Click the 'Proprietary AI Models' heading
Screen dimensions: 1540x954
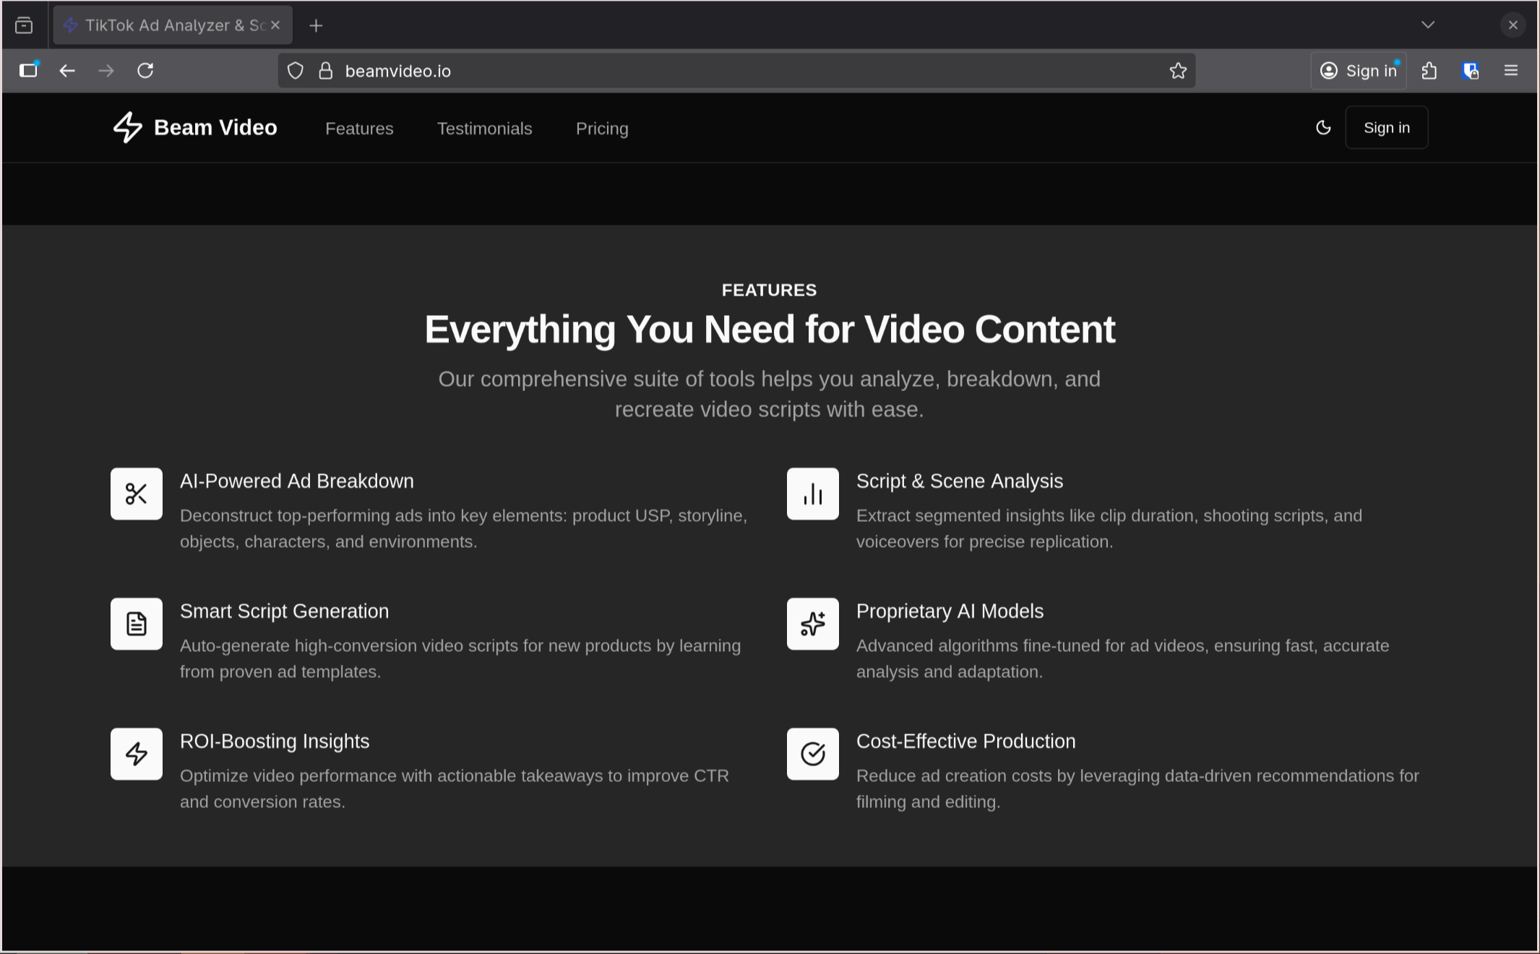pos(950,611)
